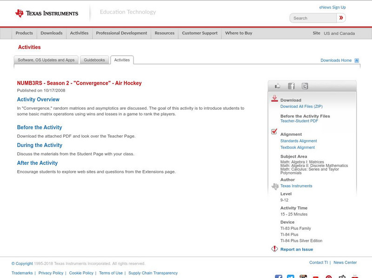The image size is (372, 278).
Task: Open the Activities nav menu
Action: (x=79, y=33)
